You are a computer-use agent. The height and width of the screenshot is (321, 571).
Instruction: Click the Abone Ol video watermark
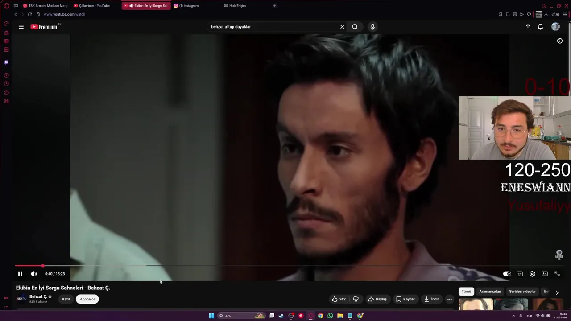coord(559,255)
